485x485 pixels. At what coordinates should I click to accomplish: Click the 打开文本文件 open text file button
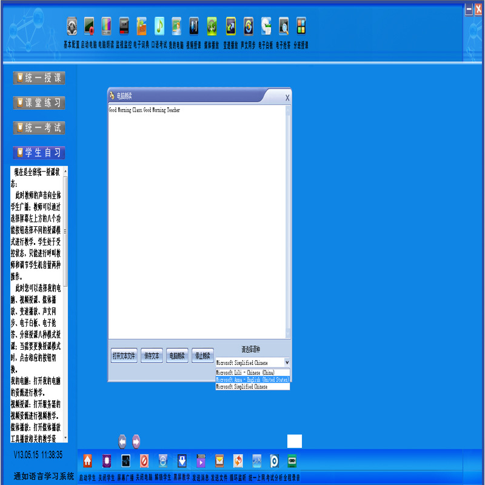coord(124,356)
